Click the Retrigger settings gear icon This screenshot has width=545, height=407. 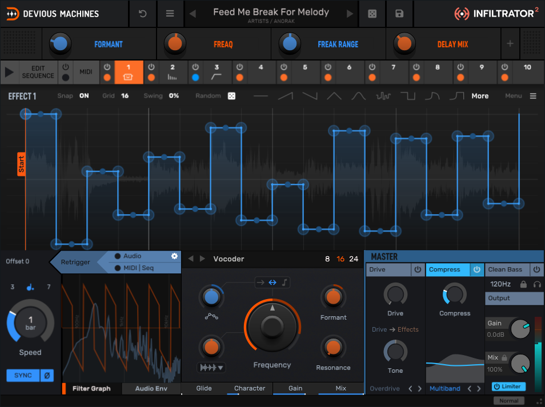(174, 256)
